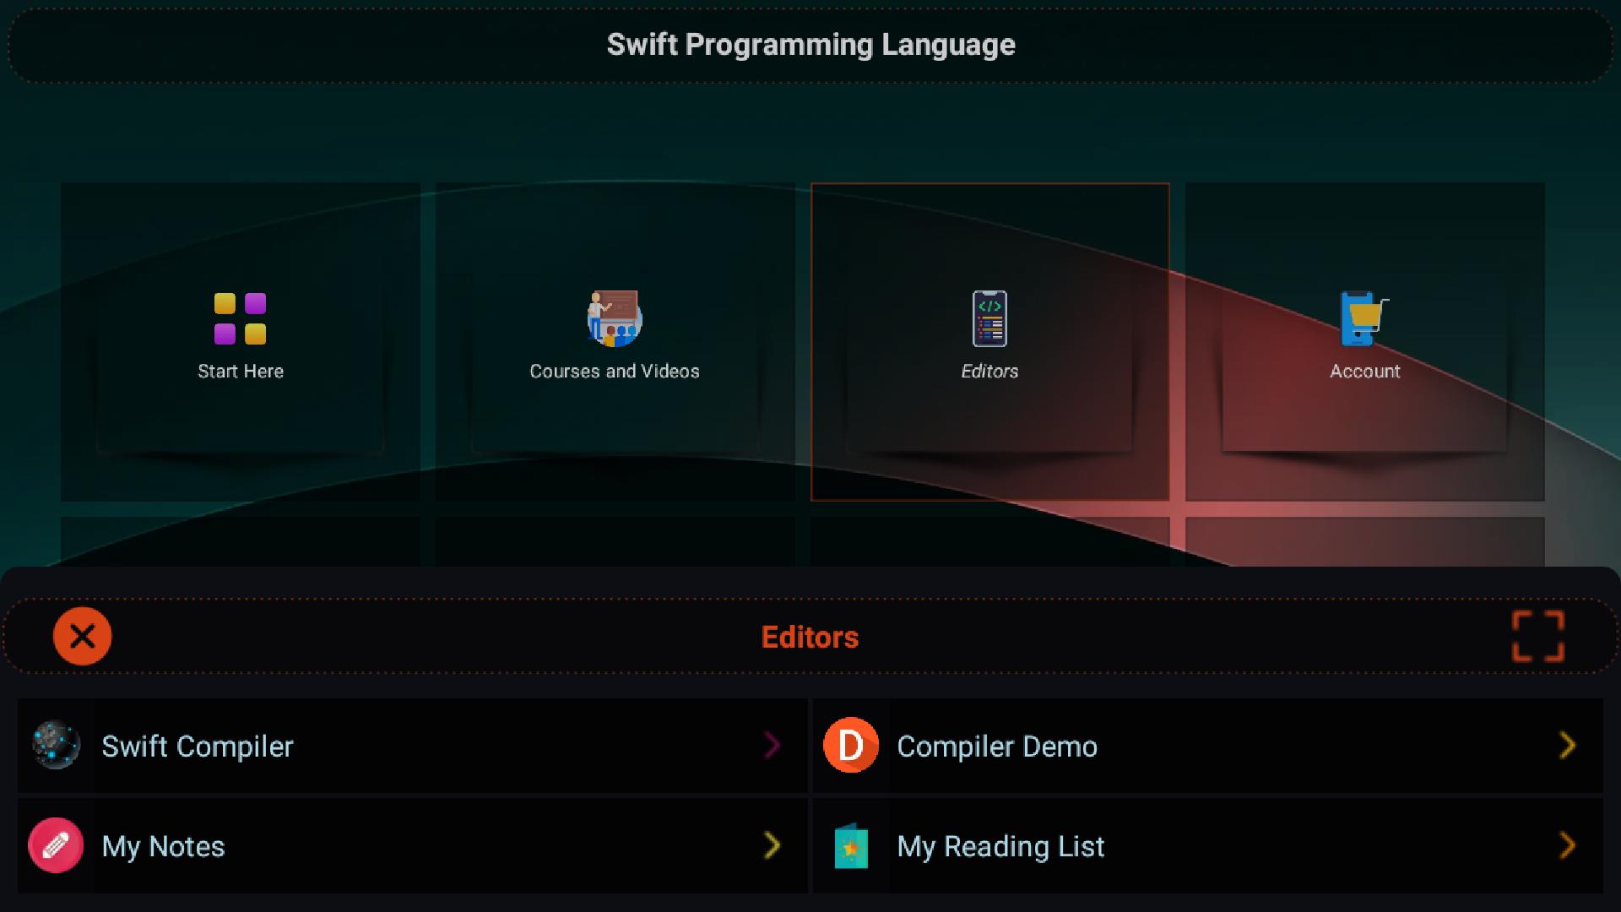
Task: Open My Notes row chevron
Action: 772,845
